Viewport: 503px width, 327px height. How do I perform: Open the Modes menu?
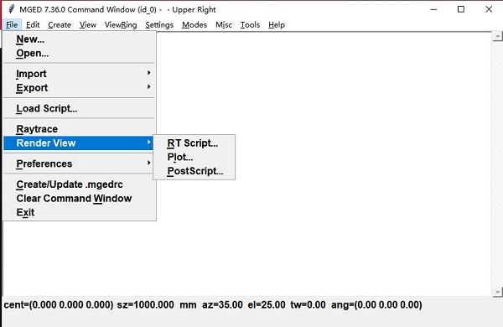tap(194, 24)
